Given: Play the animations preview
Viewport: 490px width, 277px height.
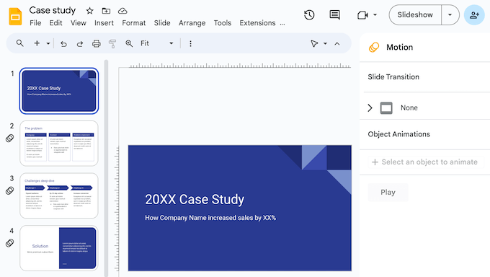Looking at the screenshot, I should point(388,192).
